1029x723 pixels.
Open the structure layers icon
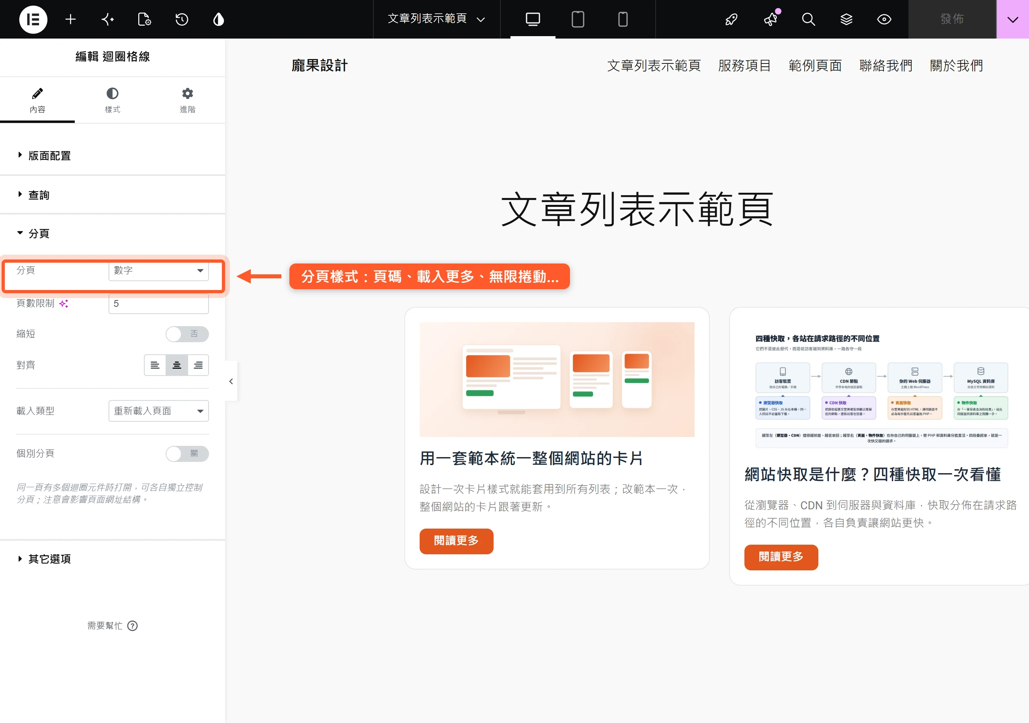(x=846, y=19)
